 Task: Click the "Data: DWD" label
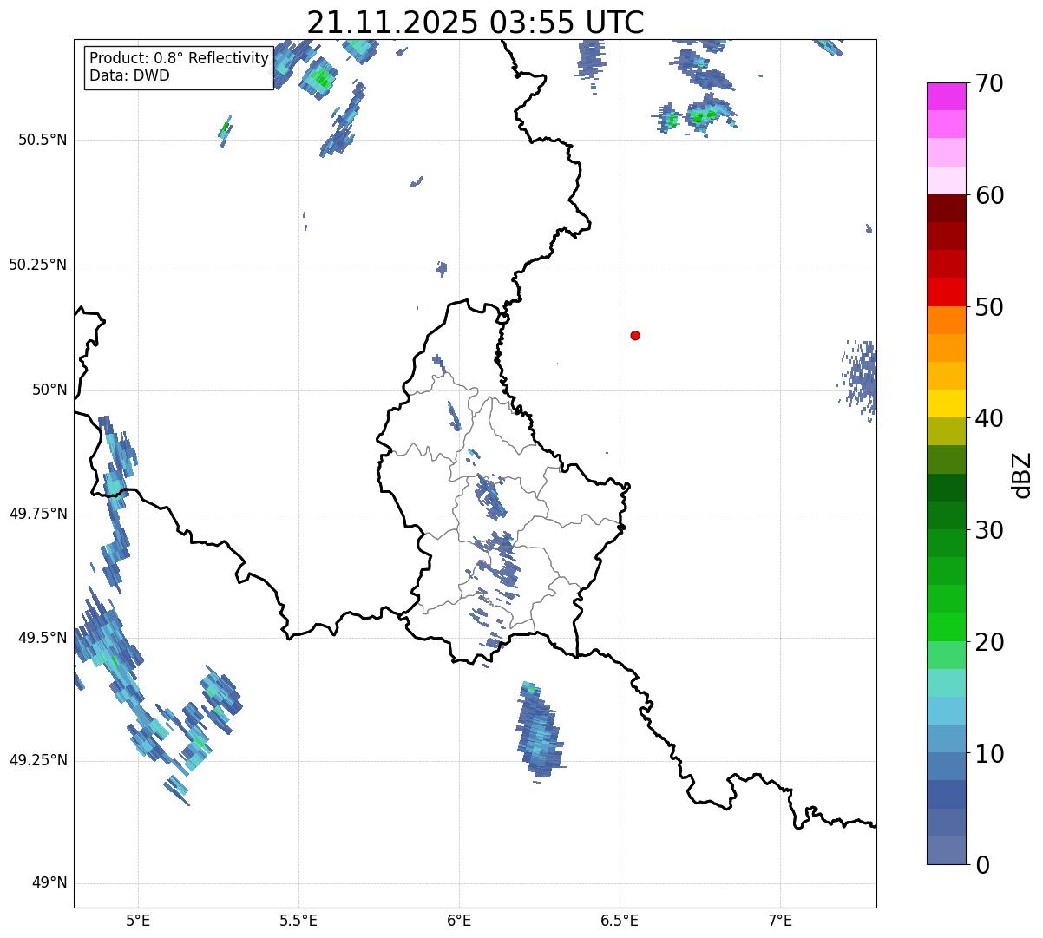130,75
